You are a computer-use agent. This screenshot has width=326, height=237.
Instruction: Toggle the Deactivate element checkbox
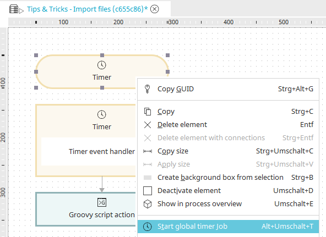148,191
